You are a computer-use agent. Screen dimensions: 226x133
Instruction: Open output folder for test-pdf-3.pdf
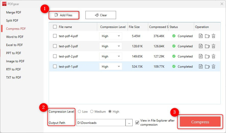207,46
